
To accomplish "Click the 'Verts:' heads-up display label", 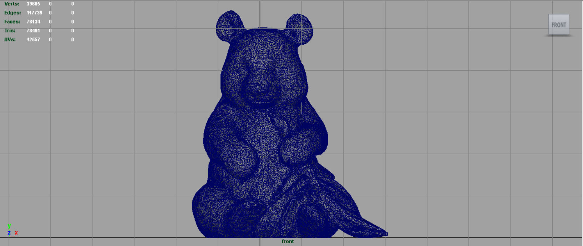I will [x=12, y=4].
